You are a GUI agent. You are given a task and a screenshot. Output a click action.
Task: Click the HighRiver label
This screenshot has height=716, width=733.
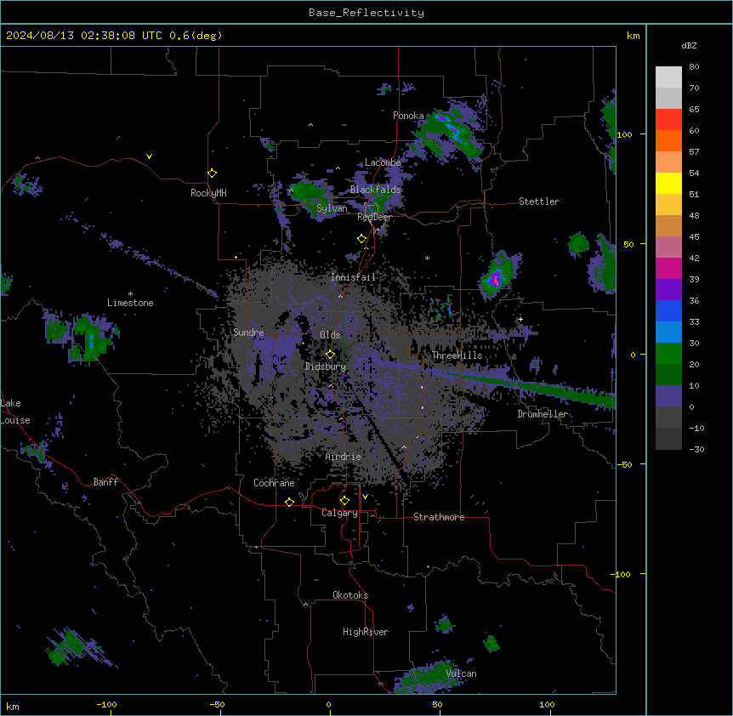coord(366,632)
